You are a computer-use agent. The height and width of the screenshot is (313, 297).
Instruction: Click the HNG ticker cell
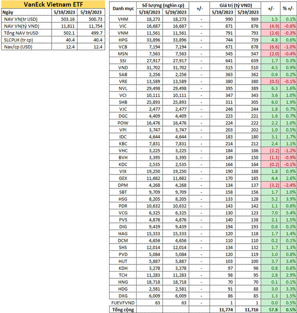(123, 282)
